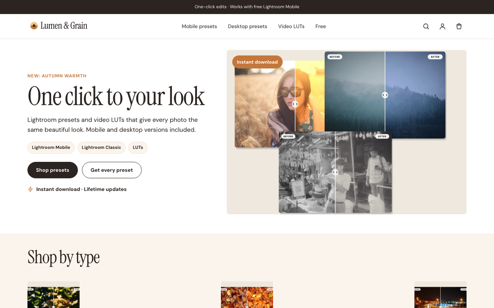Open the autumn leaves category thumbnail

point(247,294)
